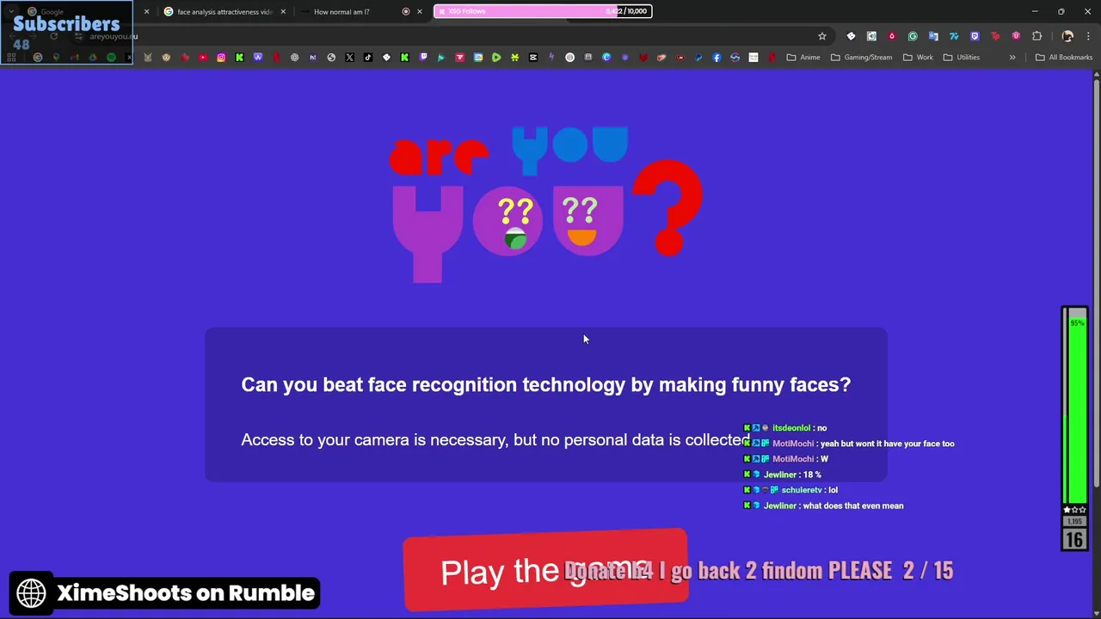
Task: Open the green Rumble play bookmark
Action: coord(496,57)
